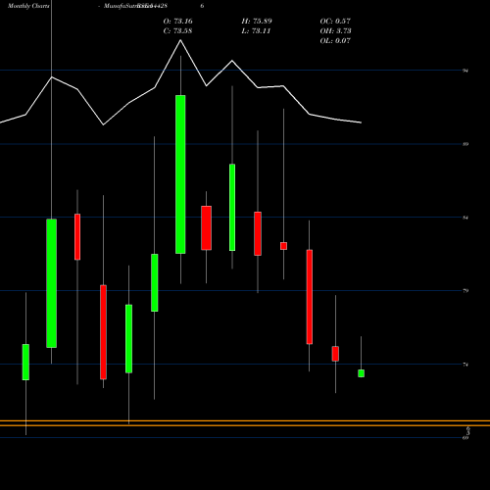Click the tallest green candle body
The height and width of the screenshot is (490, 490).
pyautogui.click(x=180, y=174)
